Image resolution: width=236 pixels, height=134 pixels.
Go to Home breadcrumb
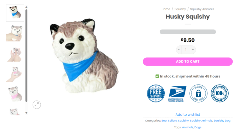click(166, 9)
